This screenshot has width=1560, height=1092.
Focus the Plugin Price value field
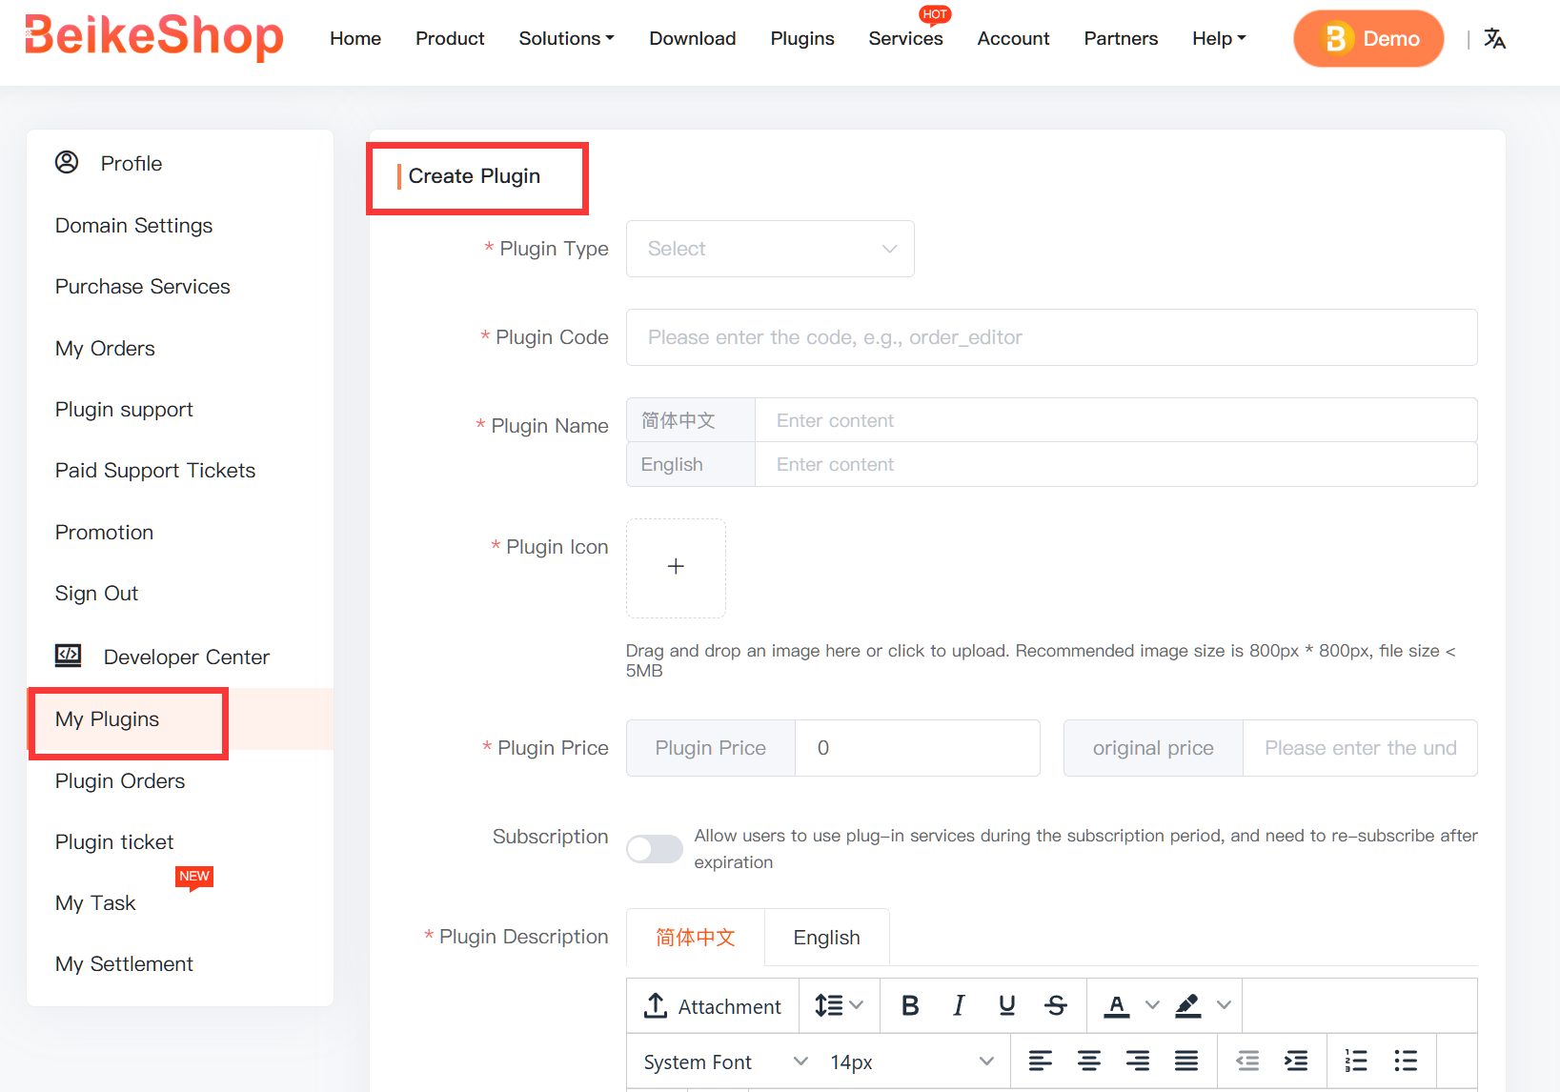click(x=917, y=748)
